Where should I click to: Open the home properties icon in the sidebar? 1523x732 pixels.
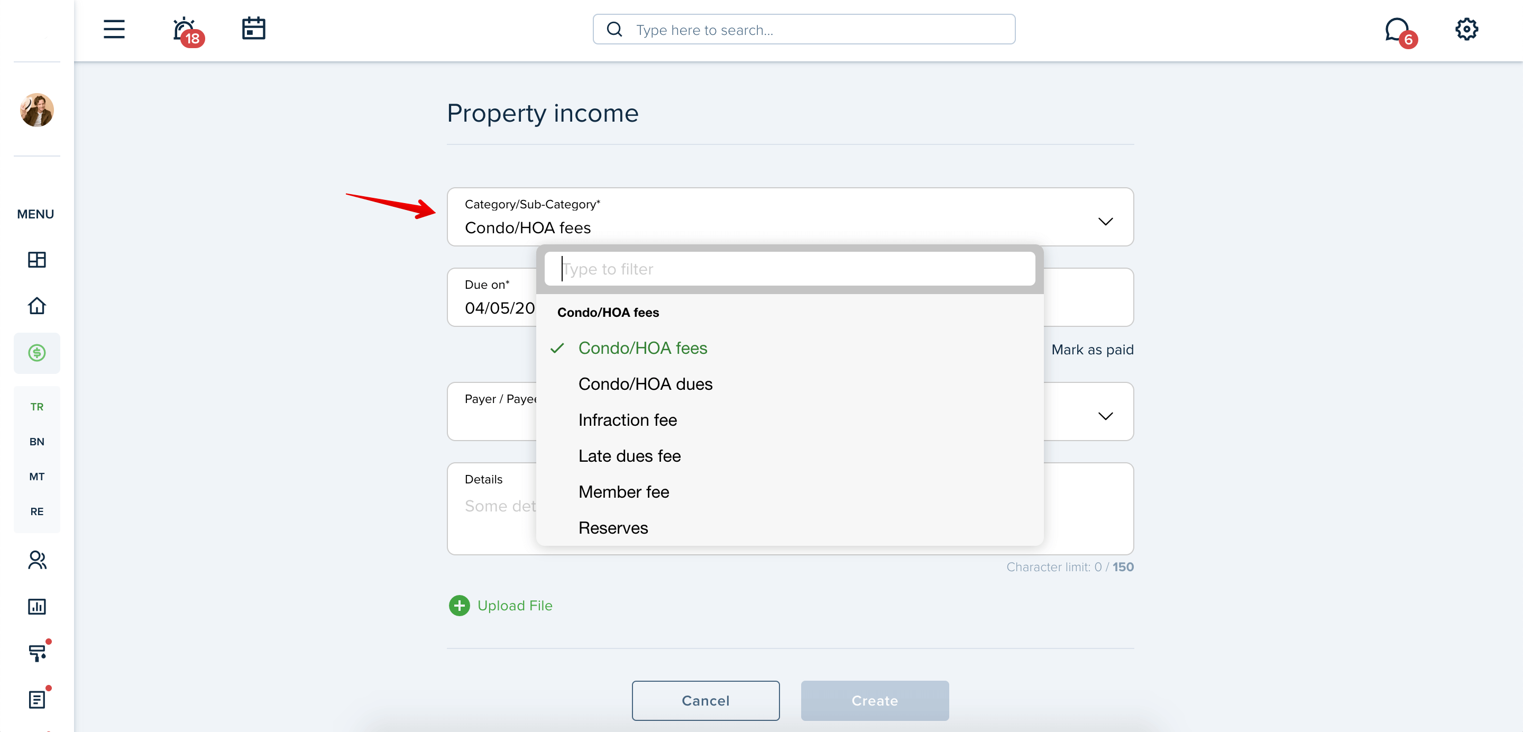pos(36,306)
